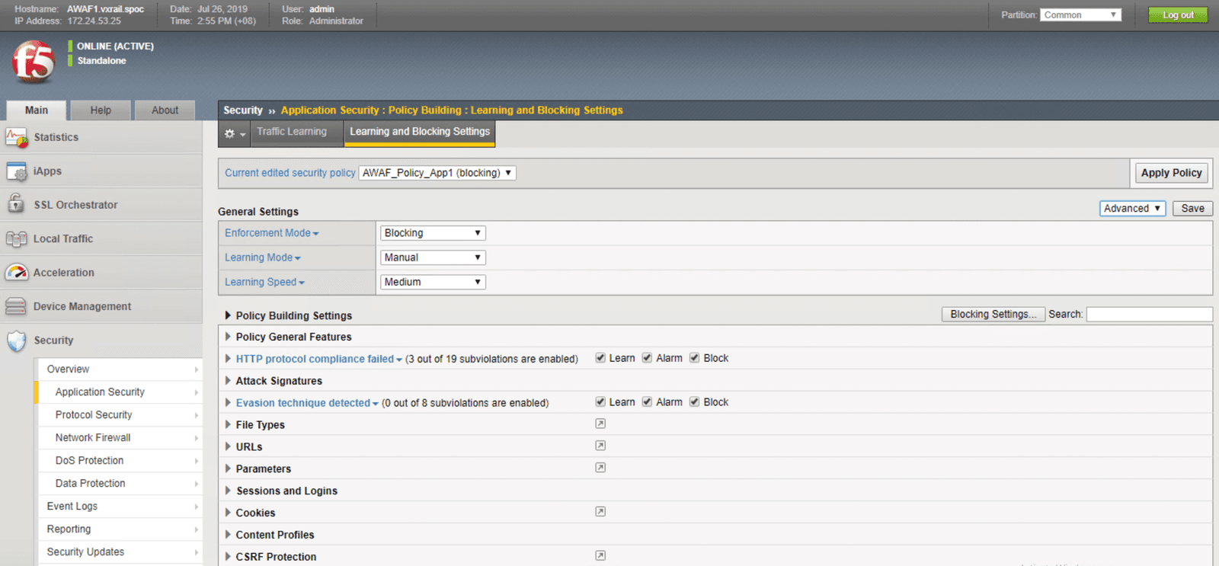Viewport: 1219px width, 566px height.
Task: Open the Acceleration gauge icon
Action: pos(16,272)
